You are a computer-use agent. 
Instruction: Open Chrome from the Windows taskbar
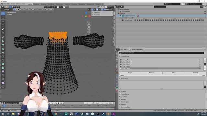pyautogui.click(x=56, y=114)
